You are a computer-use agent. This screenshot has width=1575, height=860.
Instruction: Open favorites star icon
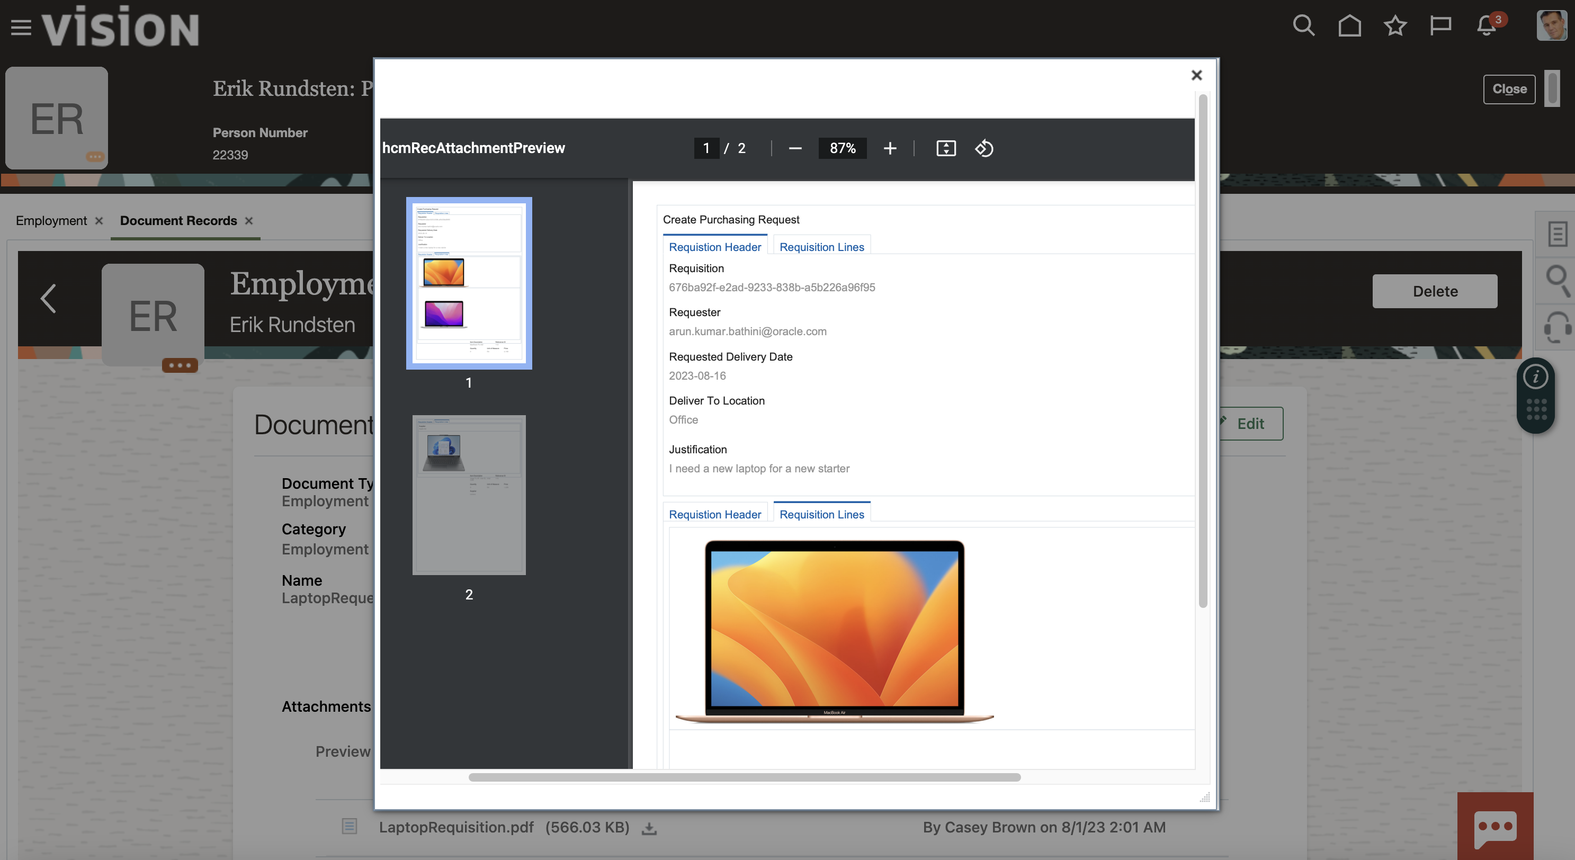coord(1395,26)
